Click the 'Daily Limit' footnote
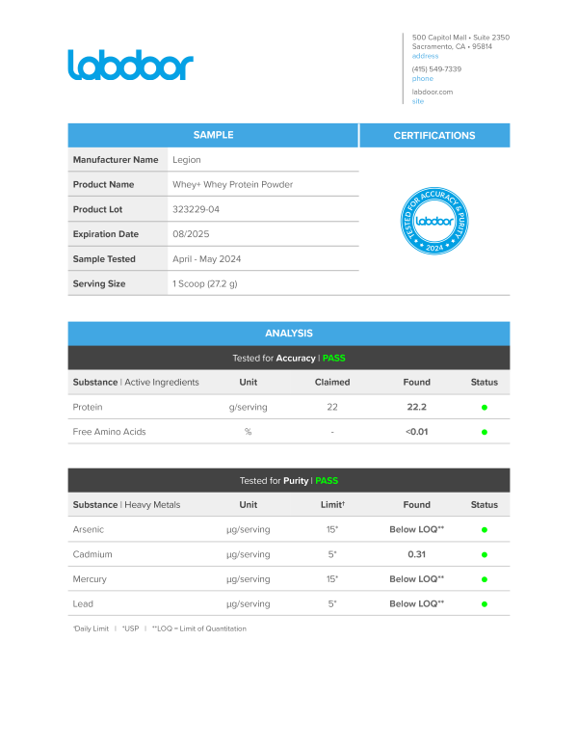Screen dimensions: 578x748 [91, 628]
